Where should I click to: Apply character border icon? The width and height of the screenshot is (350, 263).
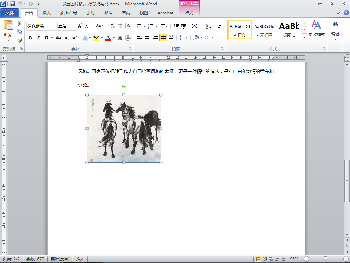click(128, 26)
